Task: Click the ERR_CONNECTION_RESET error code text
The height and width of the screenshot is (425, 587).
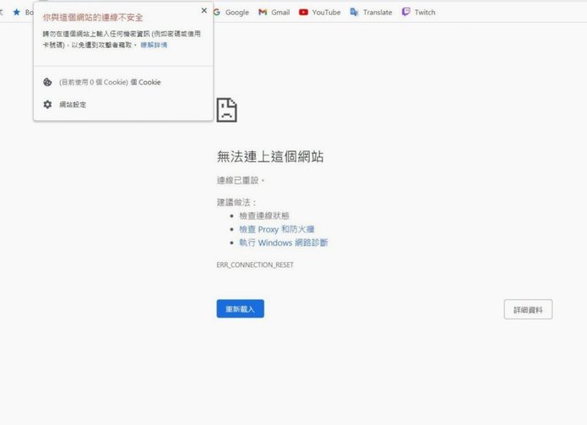Action: click(x=255, y=264)
